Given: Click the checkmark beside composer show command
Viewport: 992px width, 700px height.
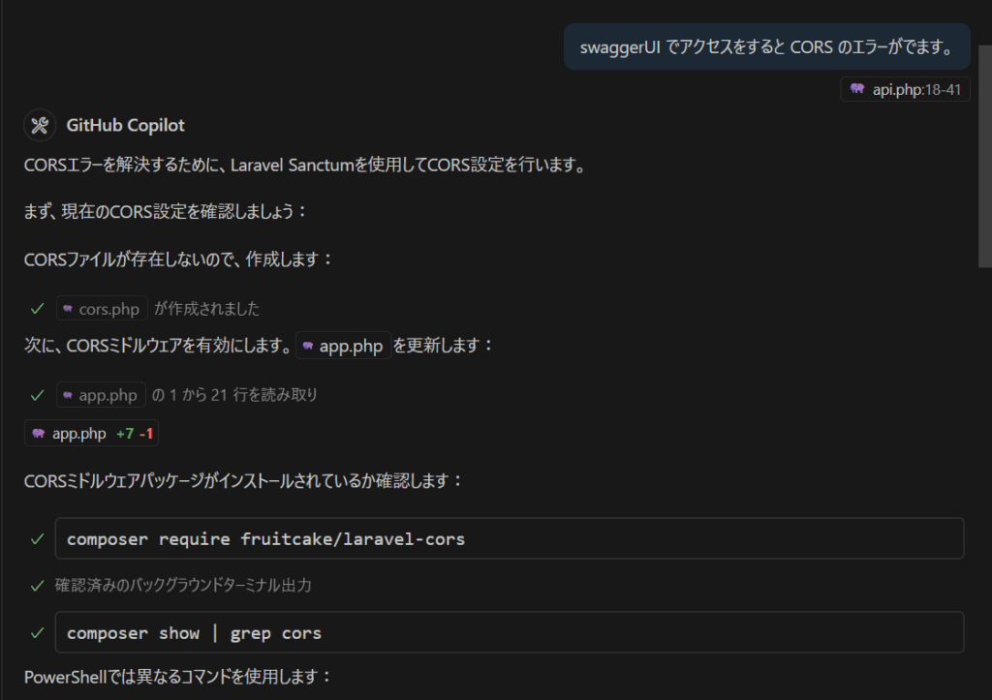Looking at the screenshot, I should coord(37,632).
